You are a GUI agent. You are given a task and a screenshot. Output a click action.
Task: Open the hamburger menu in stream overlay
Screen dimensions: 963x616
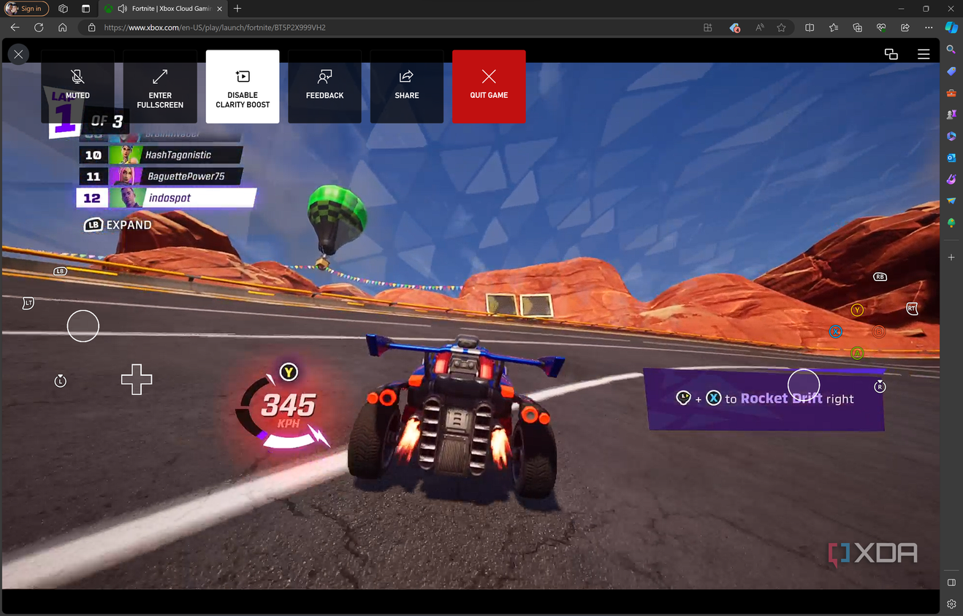[924, 54]
